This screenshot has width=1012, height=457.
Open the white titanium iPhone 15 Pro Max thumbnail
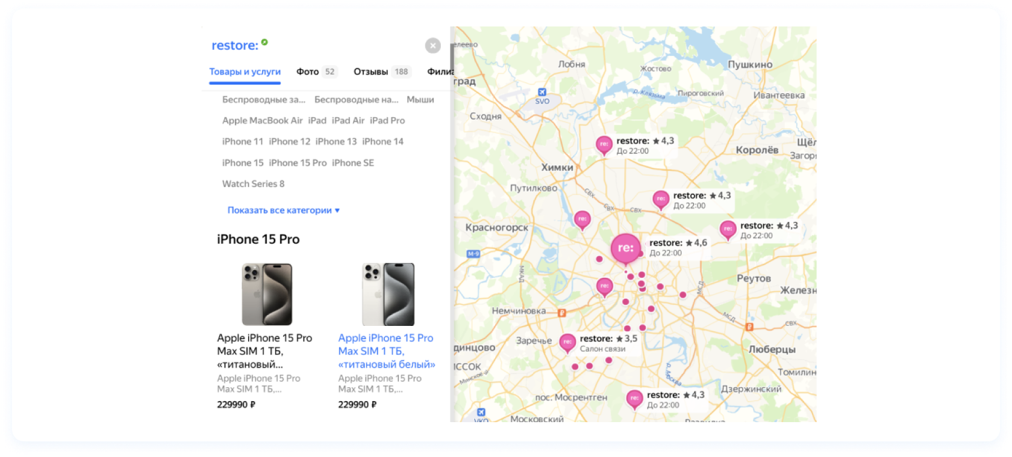tap(388, 294)
